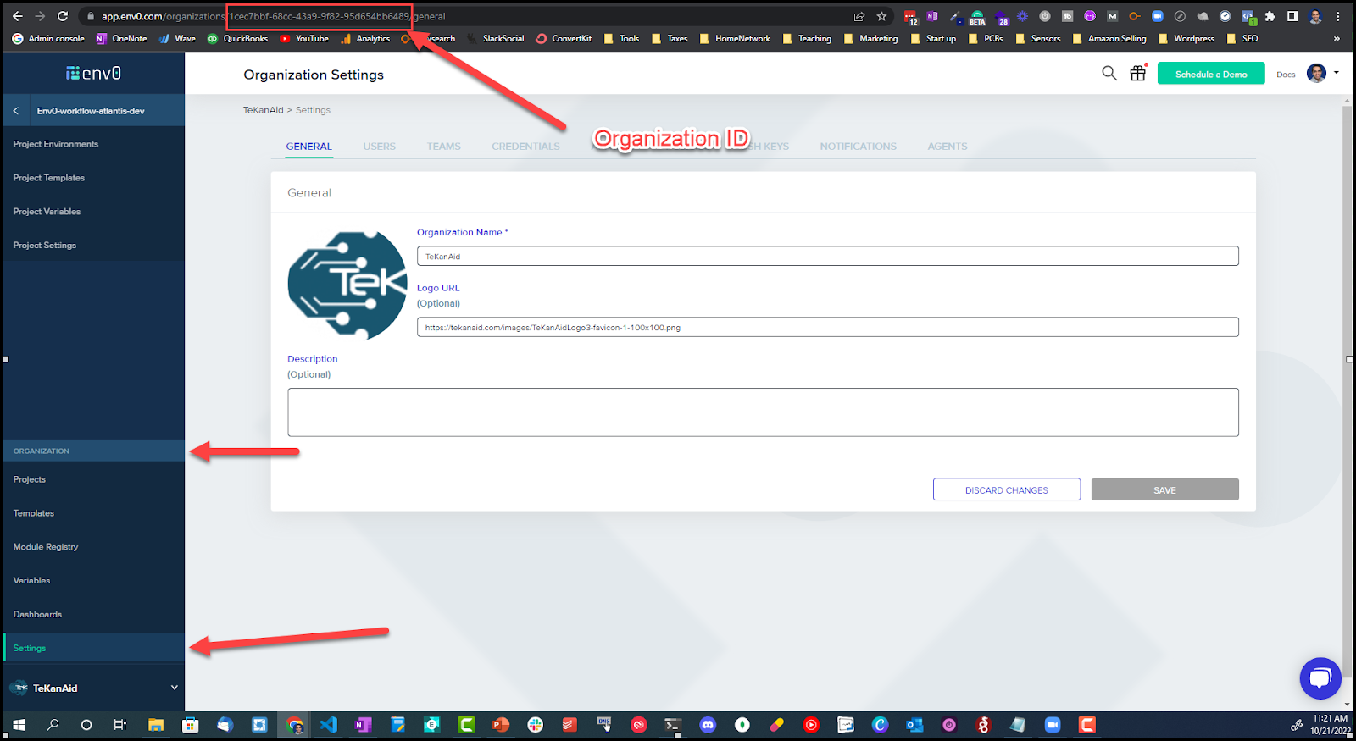Show more bookmarks with the double chevron

1337,38
